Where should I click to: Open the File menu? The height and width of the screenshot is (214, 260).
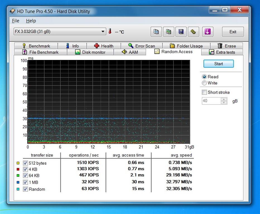click(16, 21)
